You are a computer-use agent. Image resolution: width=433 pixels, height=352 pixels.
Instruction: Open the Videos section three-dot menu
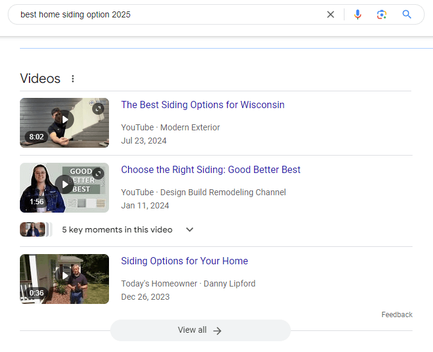pos(73,79)
